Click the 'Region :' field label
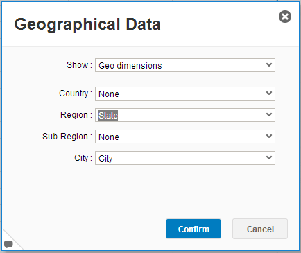This screenshot has width=301, height=253. click(x=76, y=115)
